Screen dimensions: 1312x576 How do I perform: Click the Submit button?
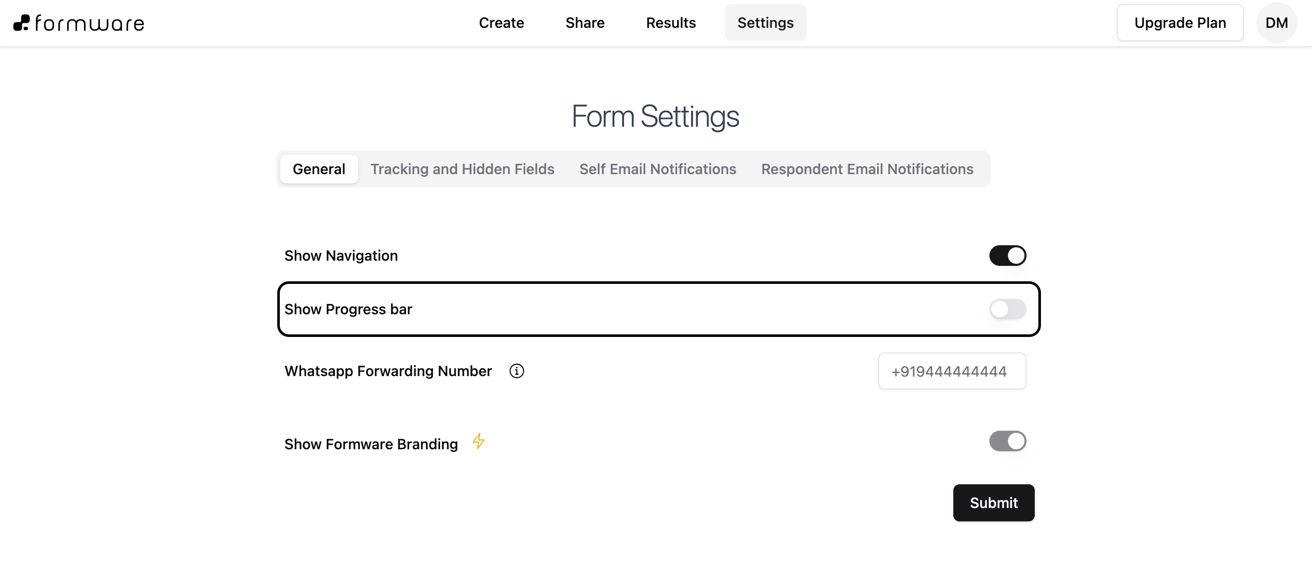[x=993, y=502]
